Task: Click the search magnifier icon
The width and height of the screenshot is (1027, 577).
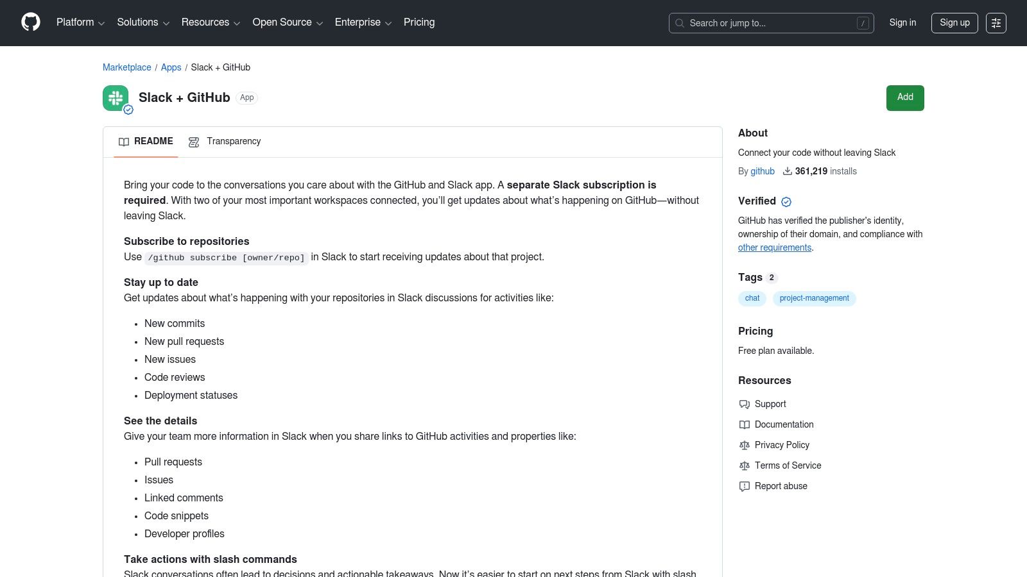Action: [680, 23]
